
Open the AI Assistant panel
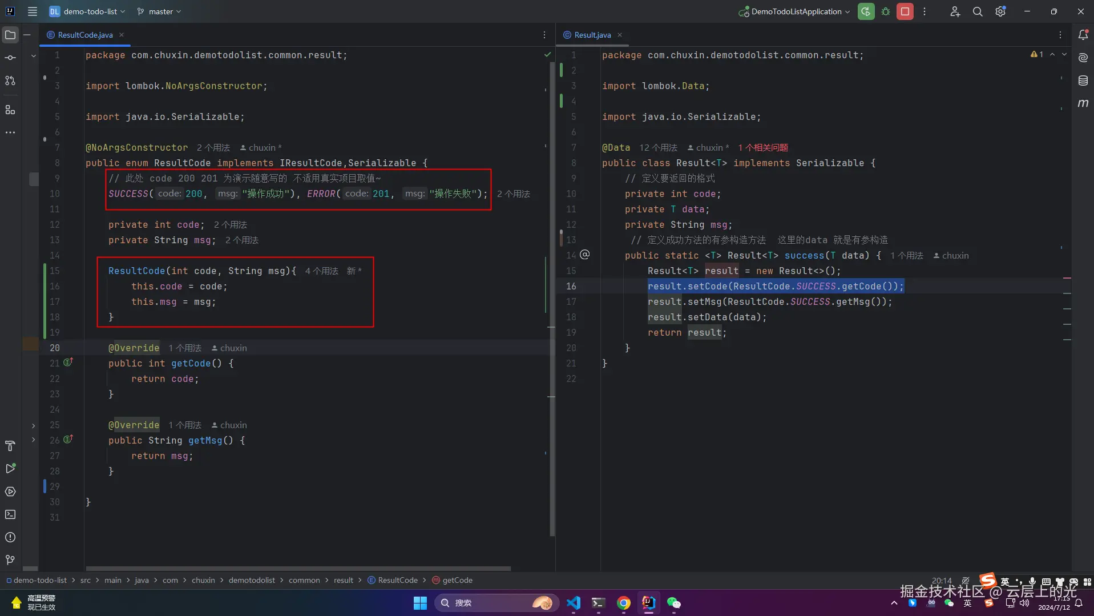pos(1083,58)
